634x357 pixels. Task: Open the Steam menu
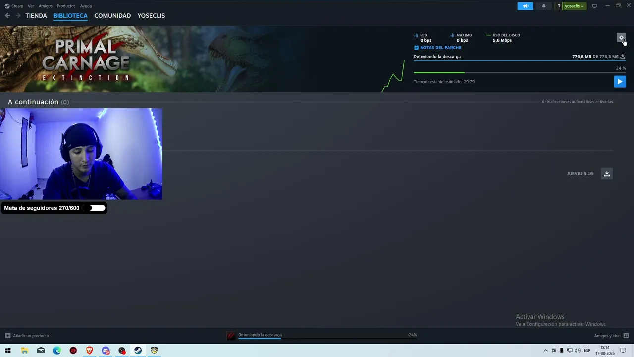14,6
